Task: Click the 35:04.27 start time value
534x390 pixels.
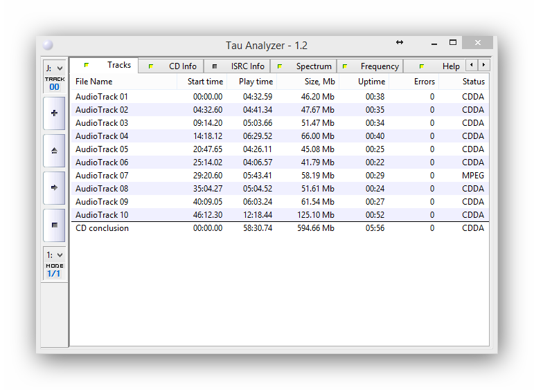Action: tap(208, 189)
